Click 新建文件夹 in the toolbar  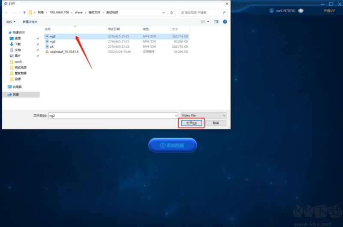30,22
